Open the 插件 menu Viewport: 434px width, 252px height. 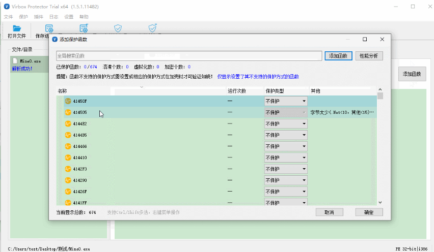tap(39, 17)
